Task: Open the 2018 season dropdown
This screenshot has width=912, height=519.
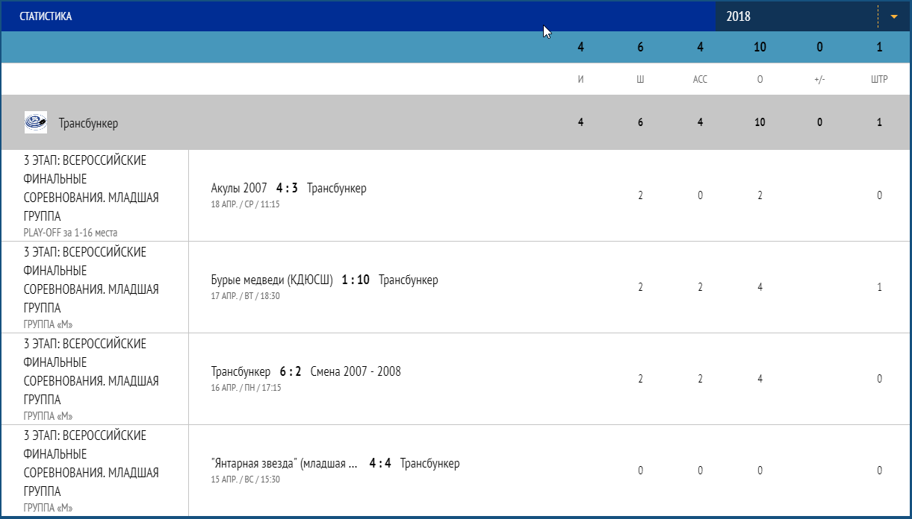Action: pyautogui.click(x=812, y=16)
